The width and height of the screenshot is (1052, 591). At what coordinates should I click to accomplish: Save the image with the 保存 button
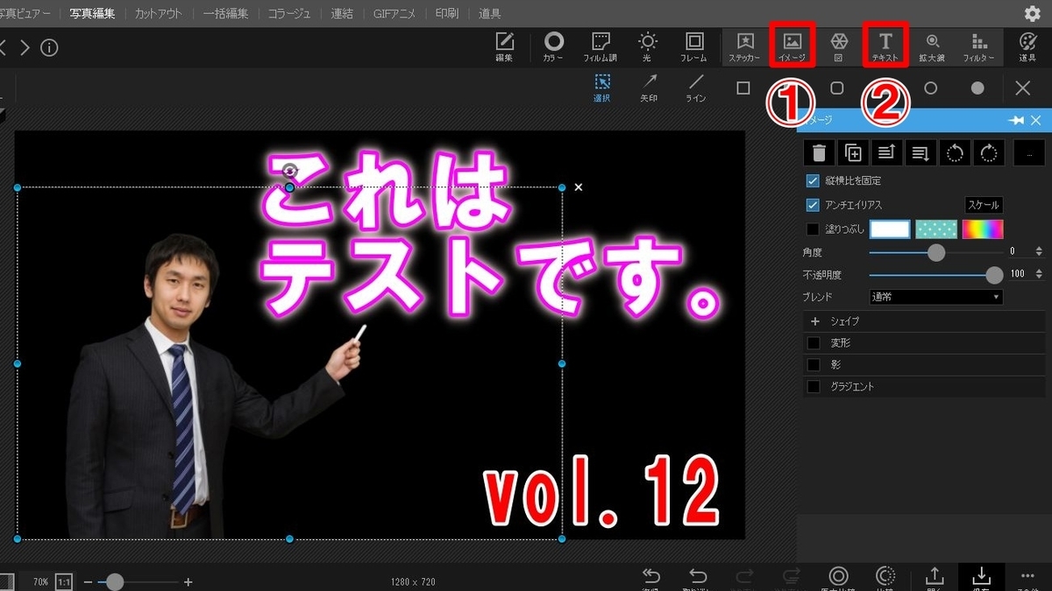click(x=982, y=578)
